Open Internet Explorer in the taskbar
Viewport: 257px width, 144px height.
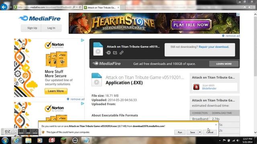coord(16,140)
